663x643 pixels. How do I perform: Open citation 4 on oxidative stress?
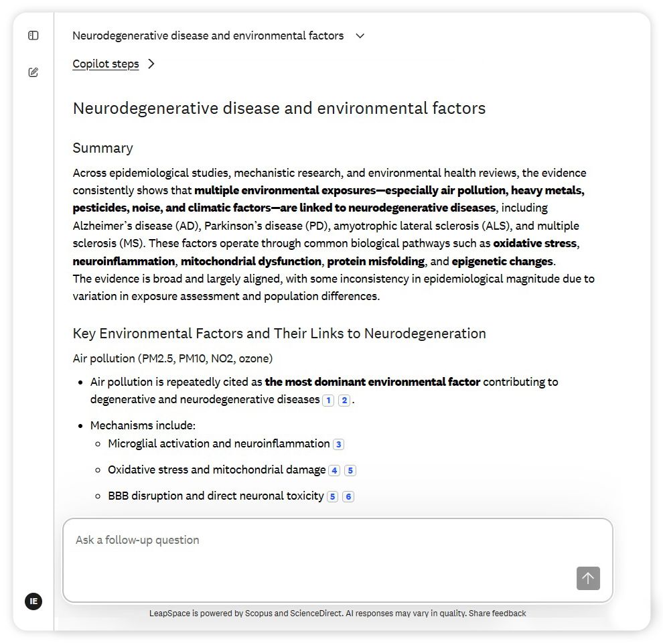click(x=334, y=470)
